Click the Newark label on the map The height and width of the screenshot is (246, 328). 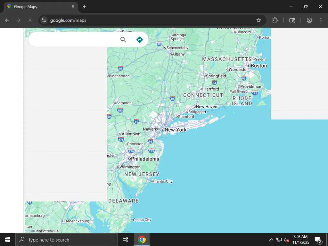pos(150,129)
